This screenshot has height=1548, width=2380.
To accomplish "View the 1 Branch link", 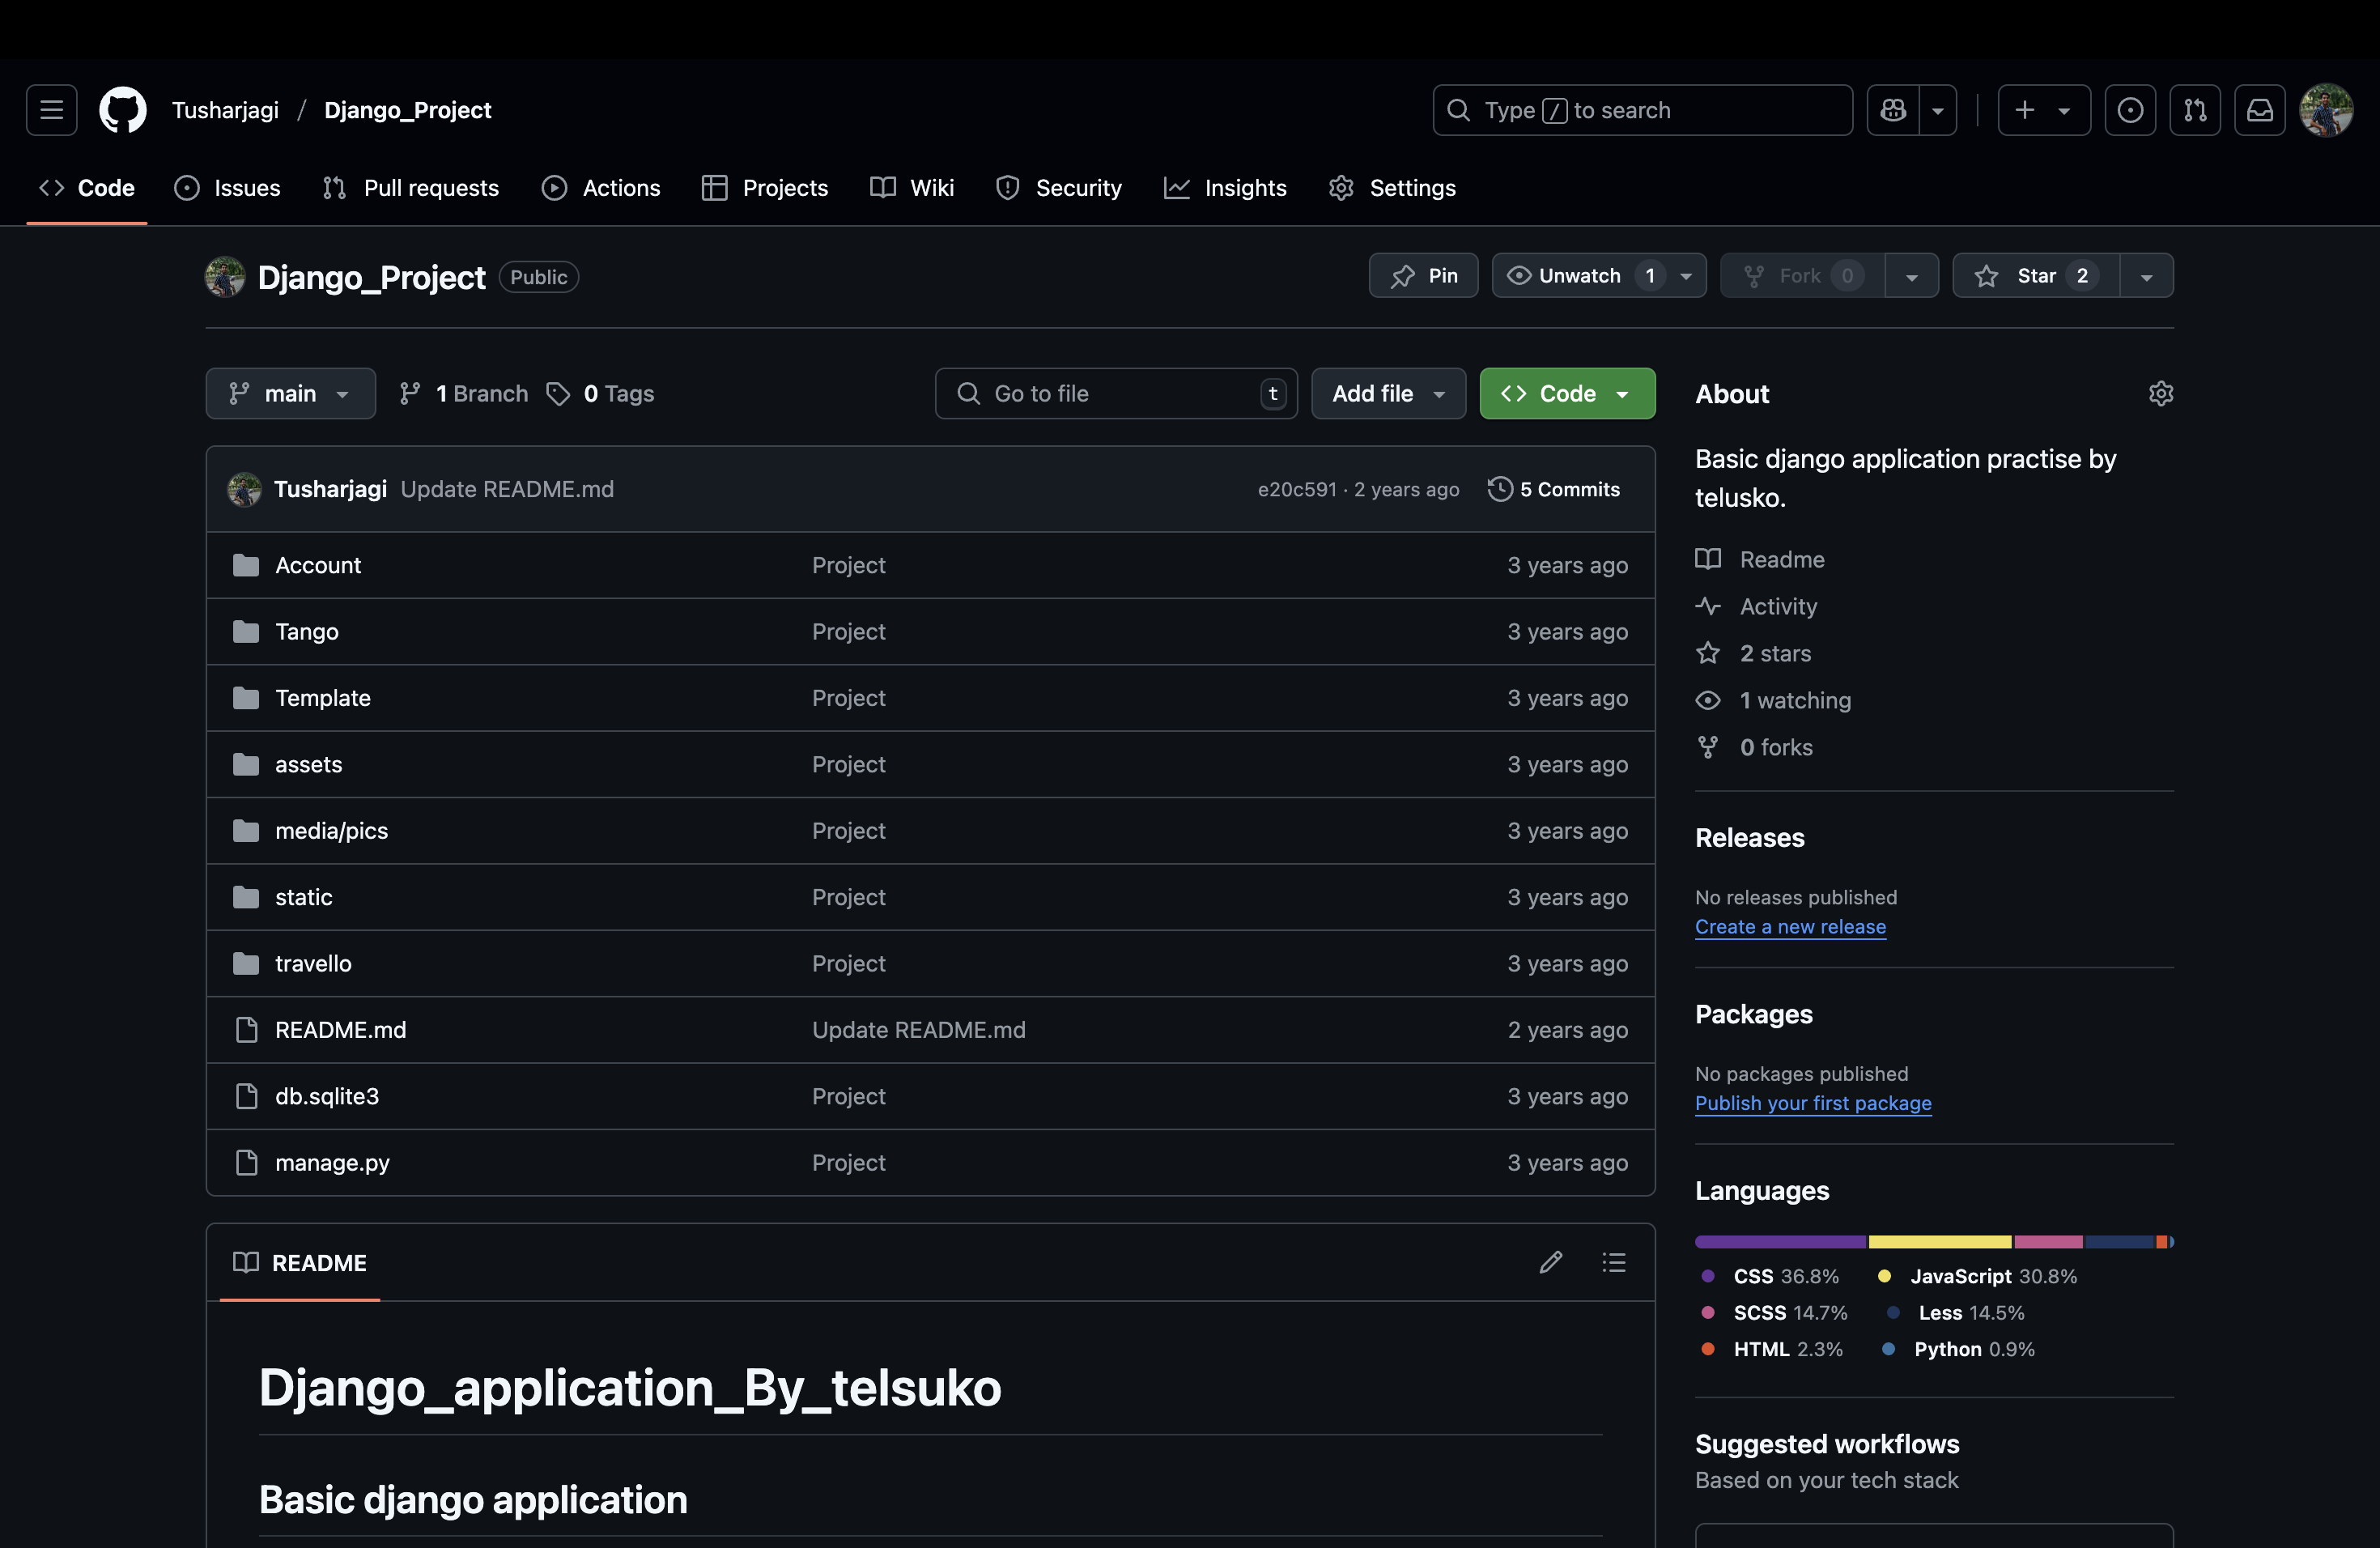I will [x=464, y=394].
